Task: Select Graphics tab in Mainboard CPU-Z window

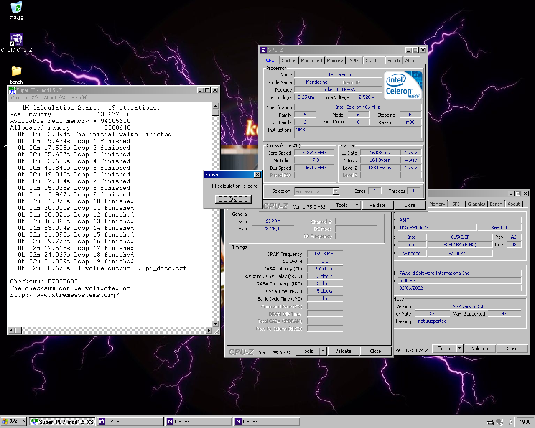Action: click(476, 204)
